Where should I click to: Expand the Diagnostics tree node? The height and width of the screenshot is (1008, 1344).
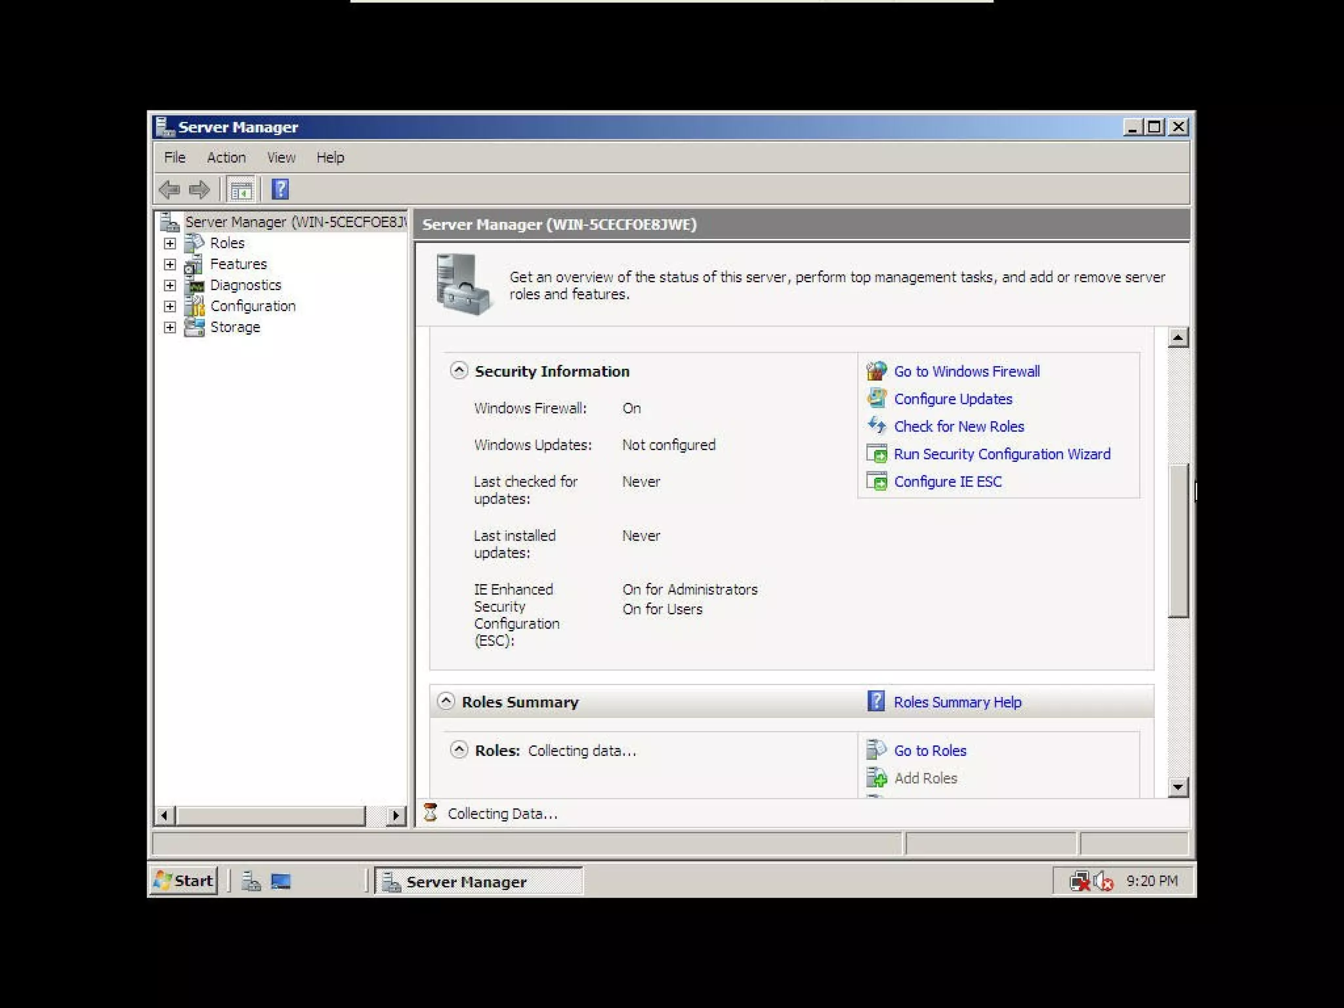click(170, 285)
